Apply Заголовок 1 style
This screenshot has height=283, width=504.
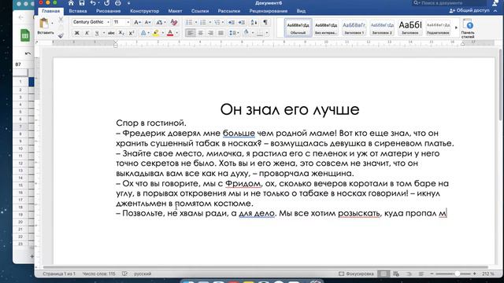coord(354,28)
